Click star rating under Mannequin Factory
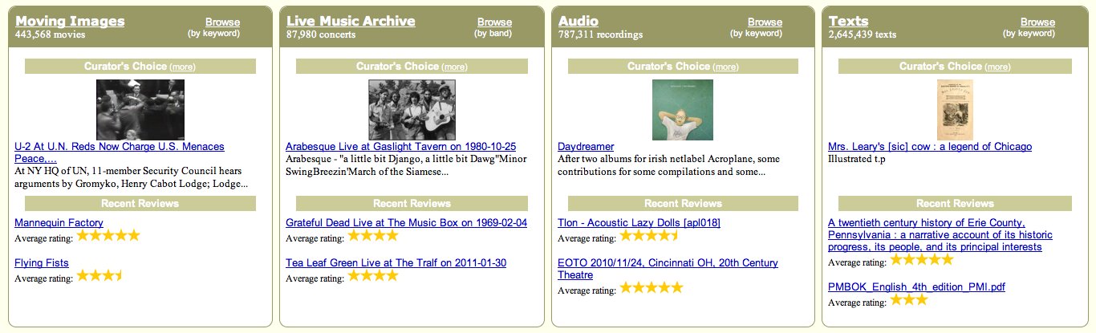Viewport: 1096px width, 333px height. click(108, 236)
